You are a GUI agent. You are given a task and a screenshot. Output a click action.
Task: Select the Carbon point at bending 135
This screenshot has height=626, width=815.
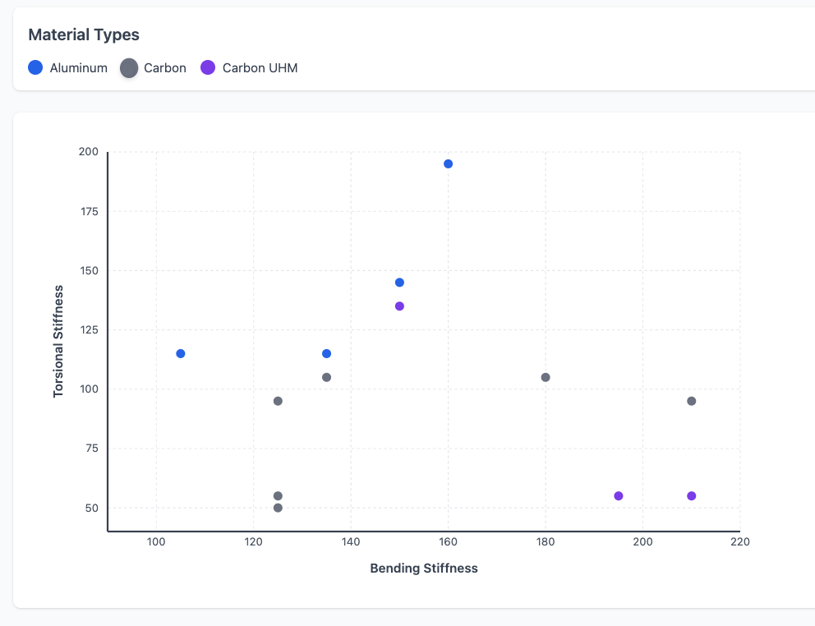coord(326,378)
